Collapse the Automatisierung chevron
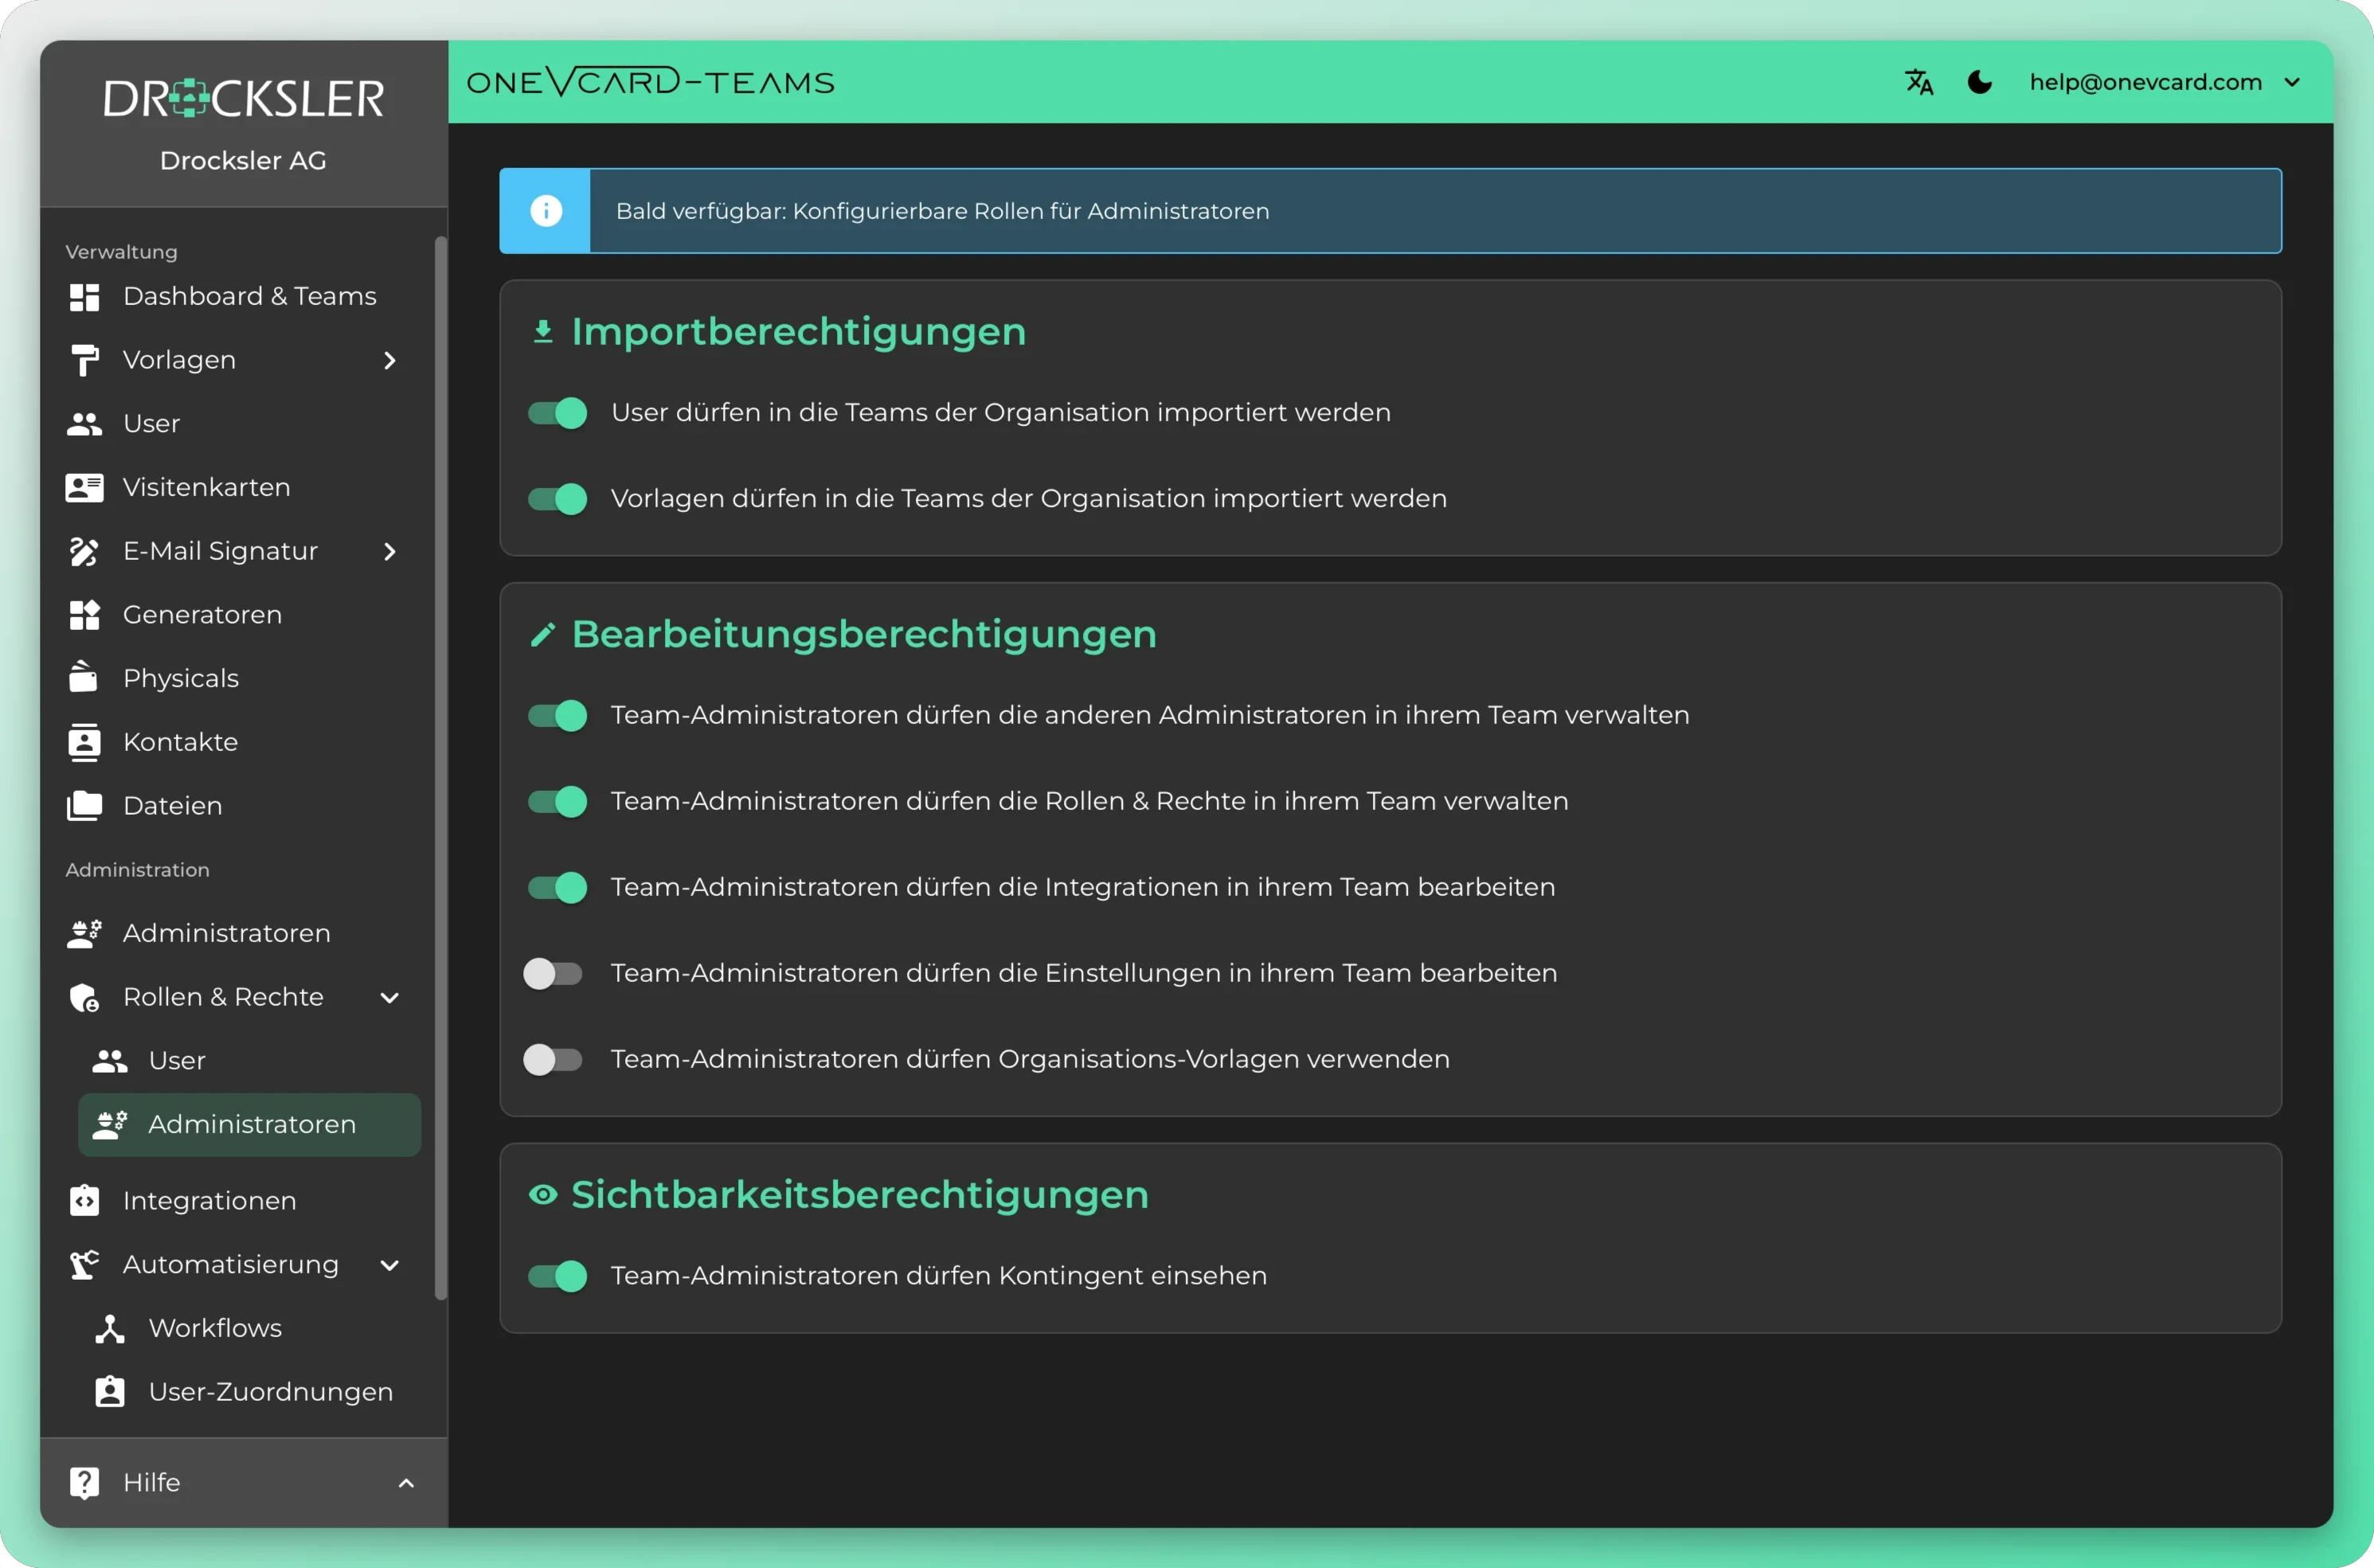The image size is (2374, 1568). click(390, 1266)
